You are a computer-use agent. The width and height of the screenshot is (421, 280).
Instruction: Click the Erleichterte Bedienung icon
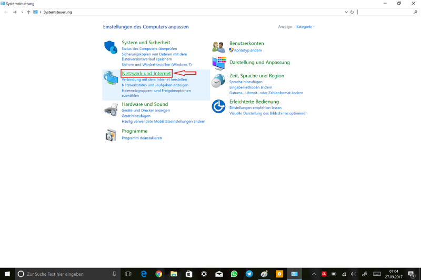coord(218,106)
